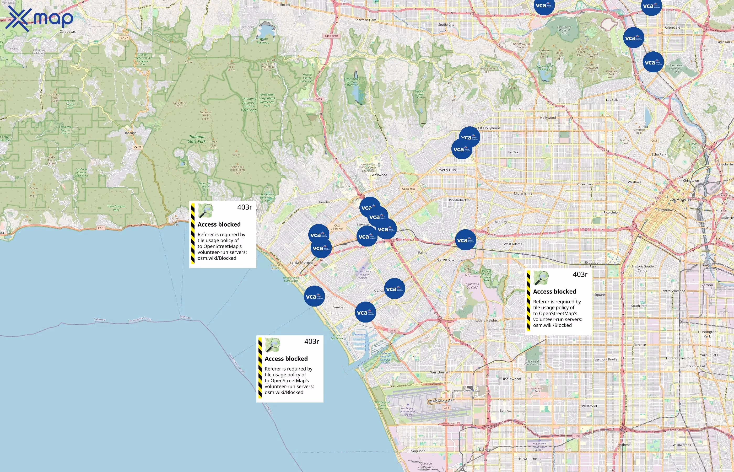The width and height of the screenshot is (734, 472).
Task: Click VCA marker beside Forest Lawn Memorial Park south
Action: tap(653, 62)
